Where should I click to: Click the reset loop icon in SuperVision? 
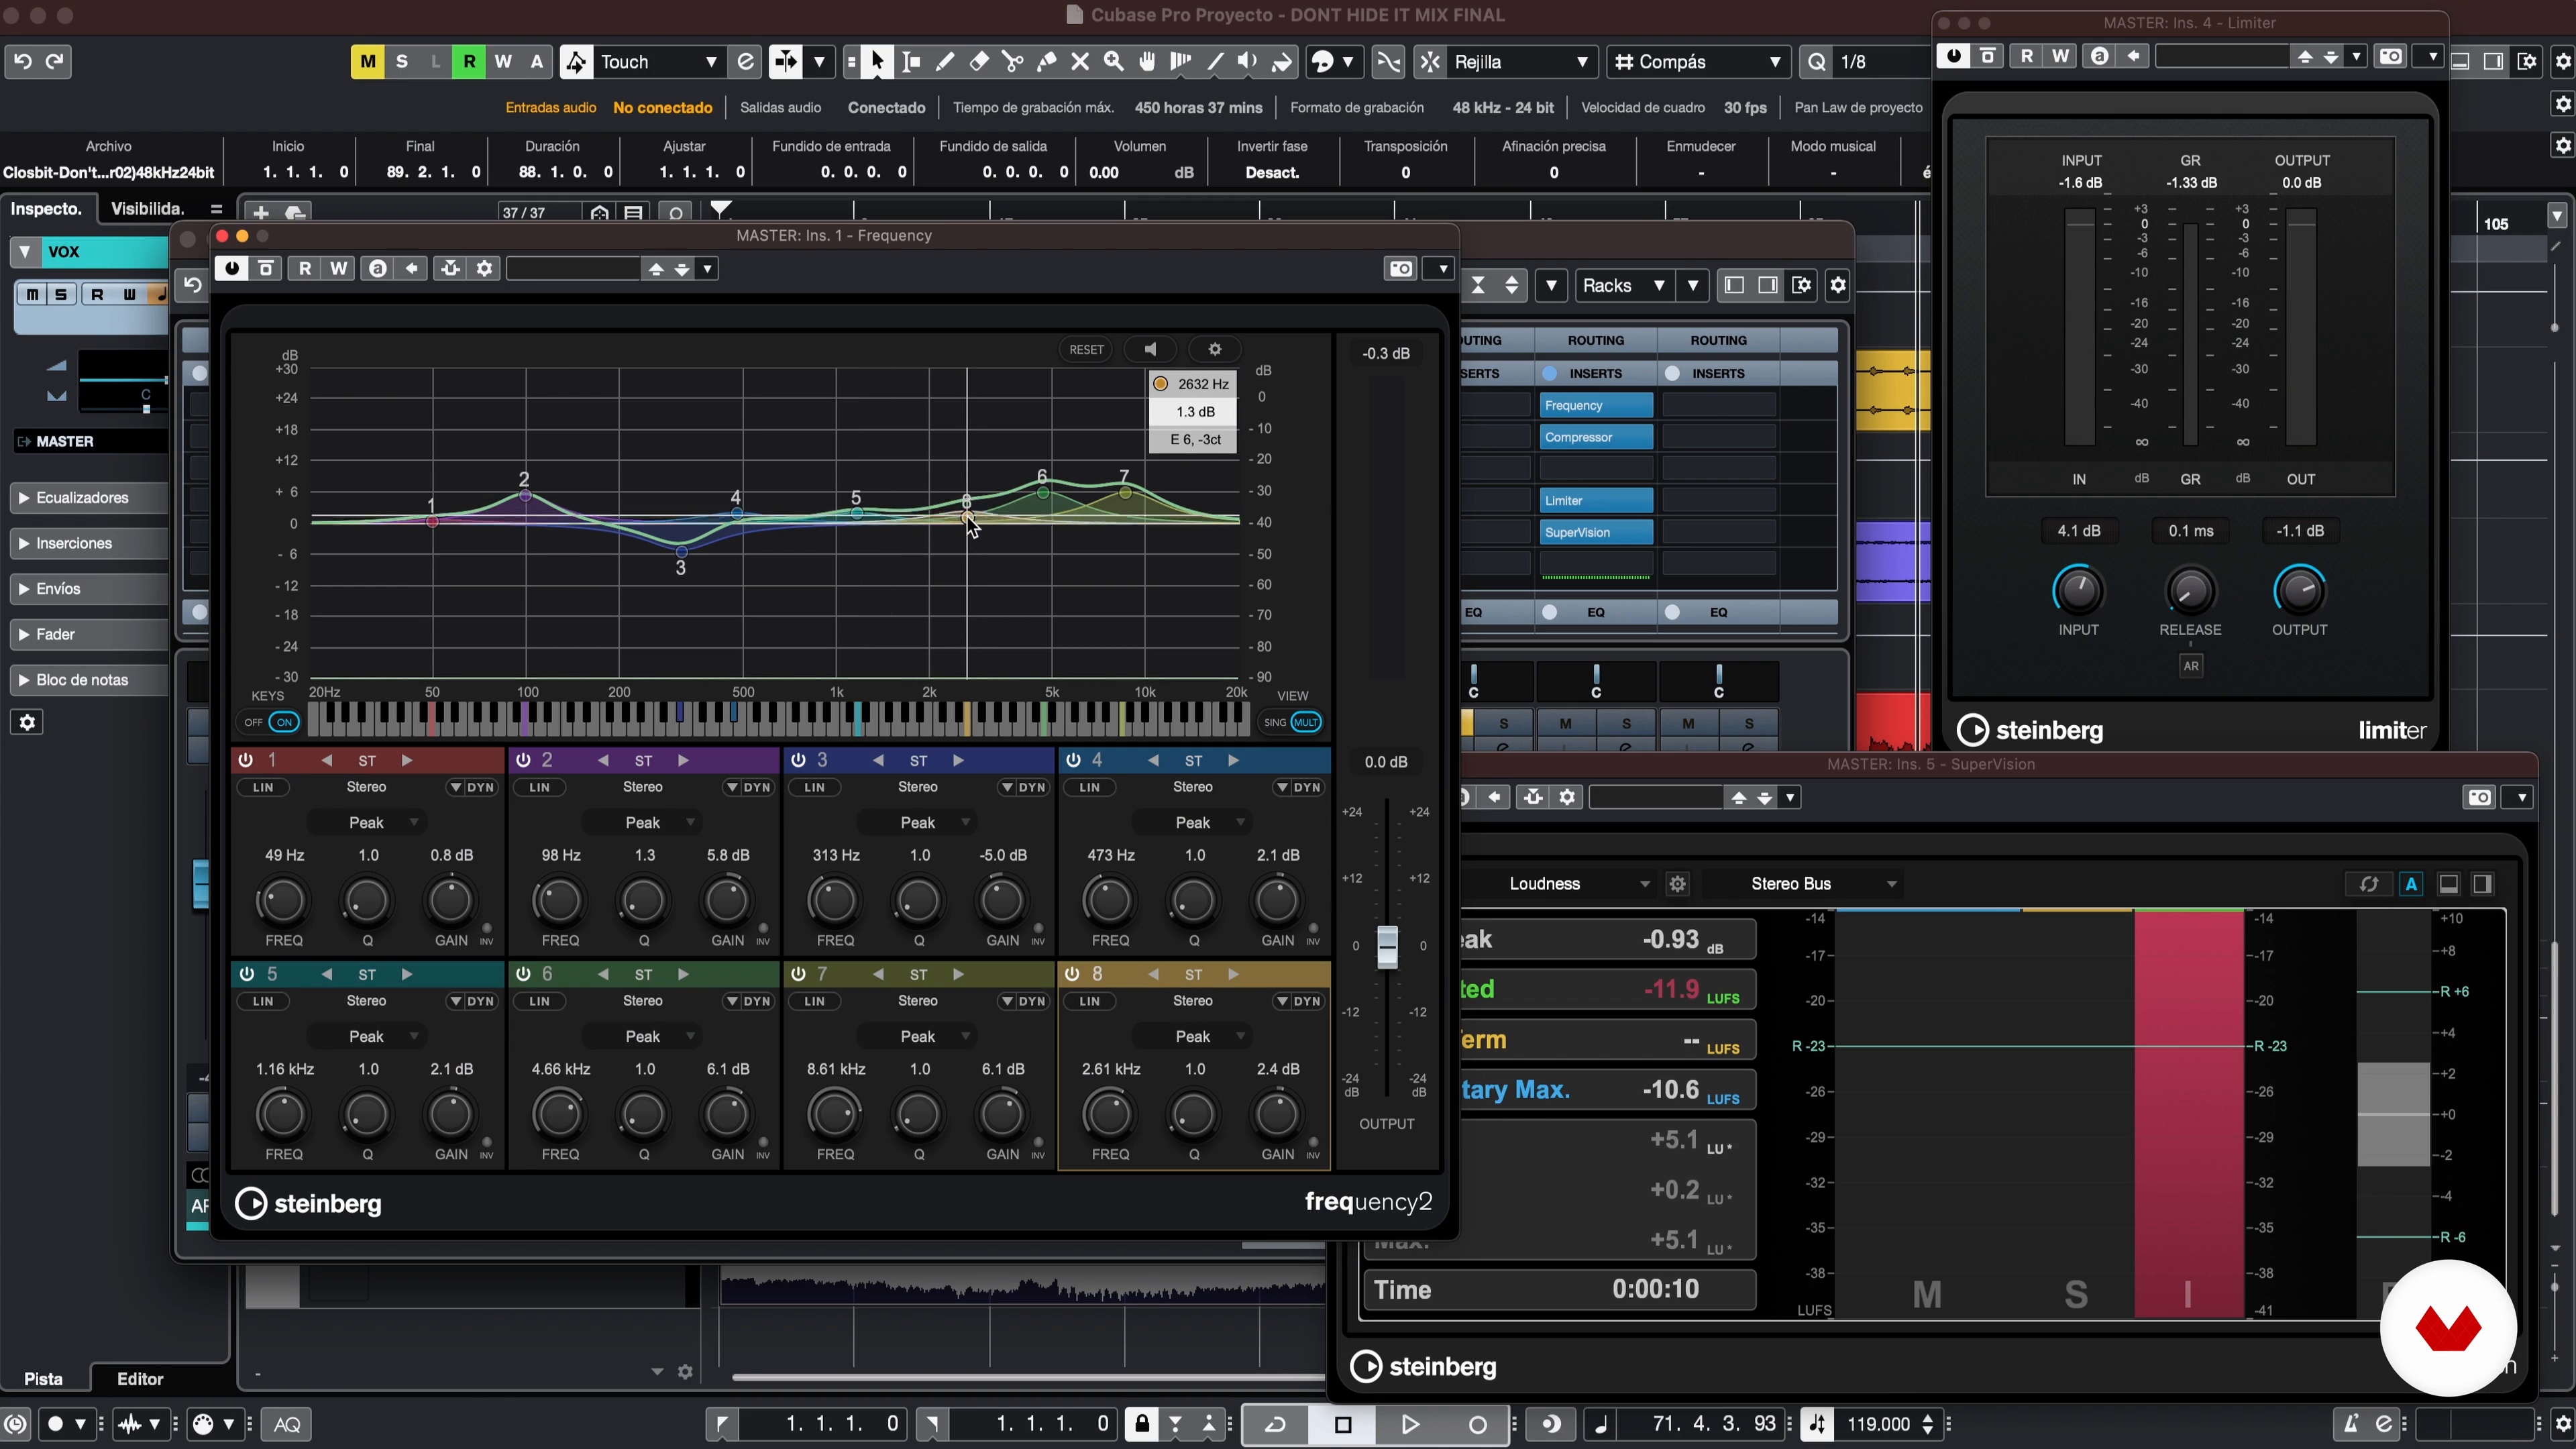click(2368, 884)
